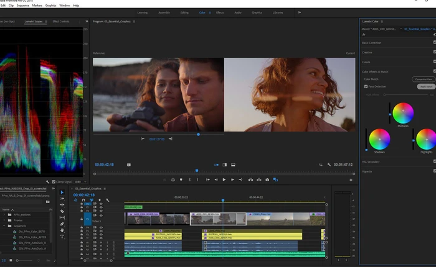Lock the Video 5 track

(82, 219)
